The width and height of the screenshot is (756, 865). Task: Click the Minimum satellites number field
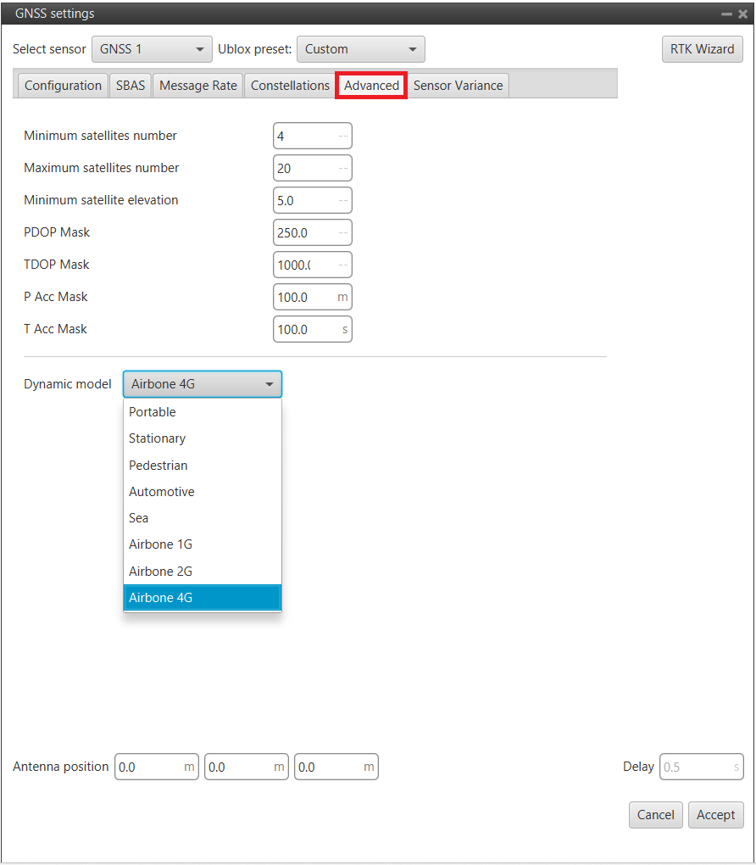[x=305, y=136]
